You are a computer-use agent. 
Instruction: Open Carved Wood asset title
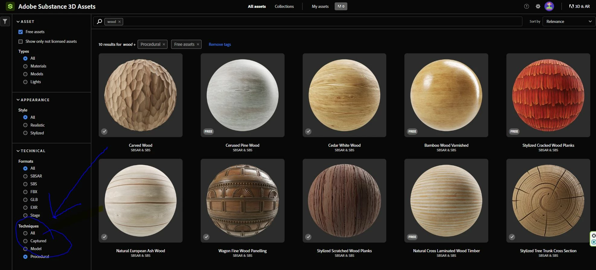click(141, 145)
